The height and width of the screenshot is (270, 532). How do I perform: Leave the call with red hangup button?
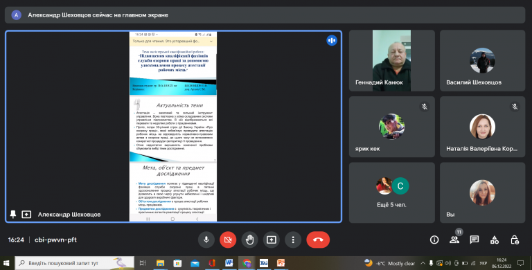318,240
